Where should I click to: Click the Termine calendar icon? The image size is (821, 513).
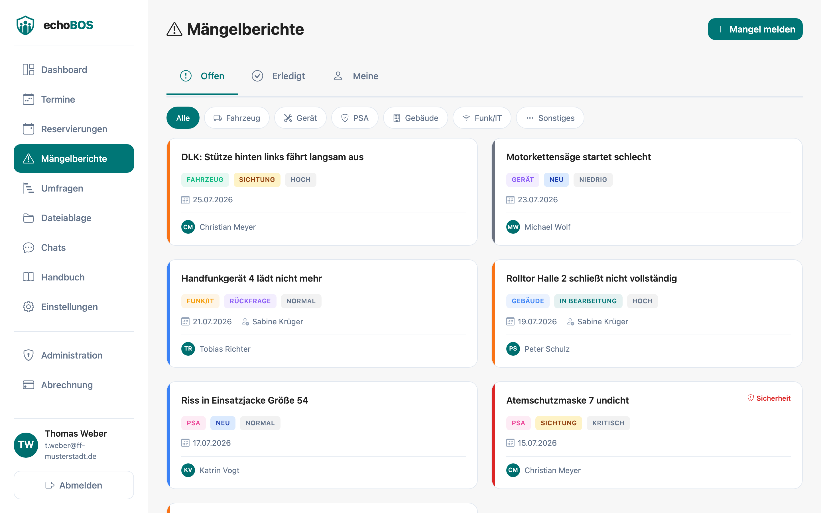click(29, 99)
